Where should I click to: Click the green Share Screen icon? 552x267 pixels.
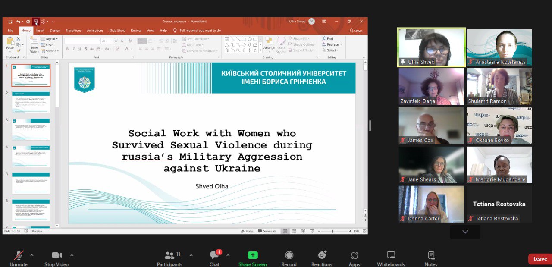(x=253, y=255)
